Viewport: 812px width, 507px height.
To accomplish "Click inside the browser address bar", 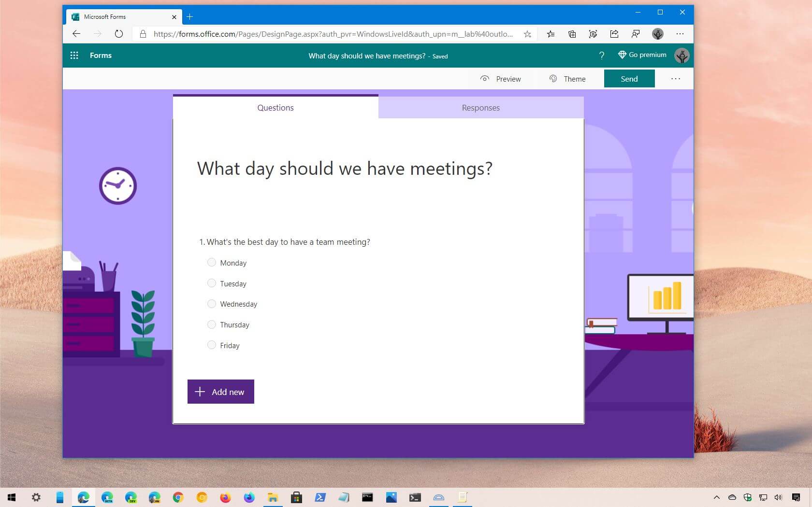I will tap(333, 34).
